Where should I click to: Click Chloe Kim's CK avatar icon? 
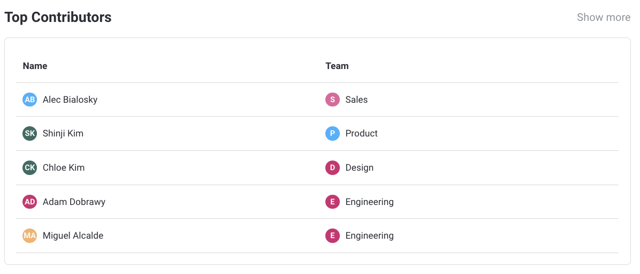pyautogui.click(x=29, y=168)
